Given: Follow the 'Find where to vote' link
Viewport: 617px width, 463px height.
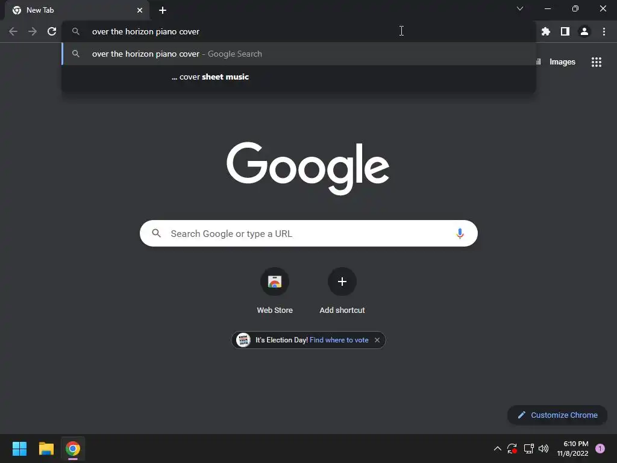Looking at the screenshot, I should [x=339, y=340].
